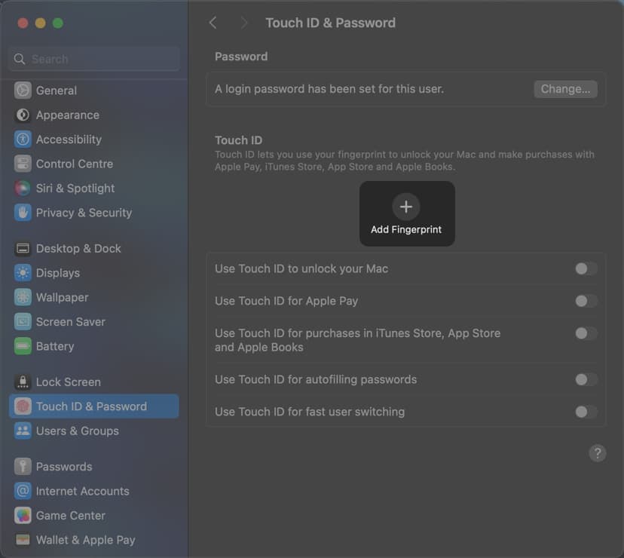Select Displays label in sidebar
This screenshot has height=558, width=624.
58,273
